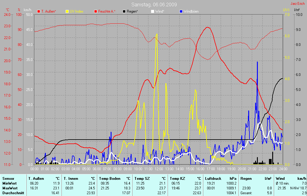Click the red Feuchte A. legend swatch
307x196 pixels.
tap(96, 11)
